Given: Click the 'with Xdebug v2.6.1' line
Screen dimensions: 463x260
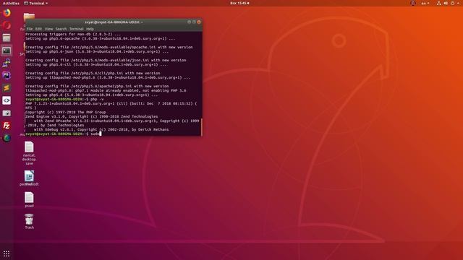Looking at the screenshot, I should point(101,129).
